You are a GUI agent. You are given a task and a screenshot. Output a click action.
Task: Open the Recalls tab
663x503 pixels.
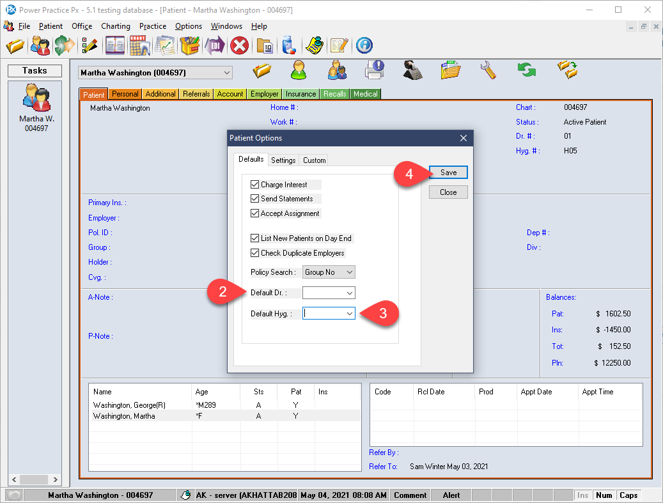click(x=334, y=94)
